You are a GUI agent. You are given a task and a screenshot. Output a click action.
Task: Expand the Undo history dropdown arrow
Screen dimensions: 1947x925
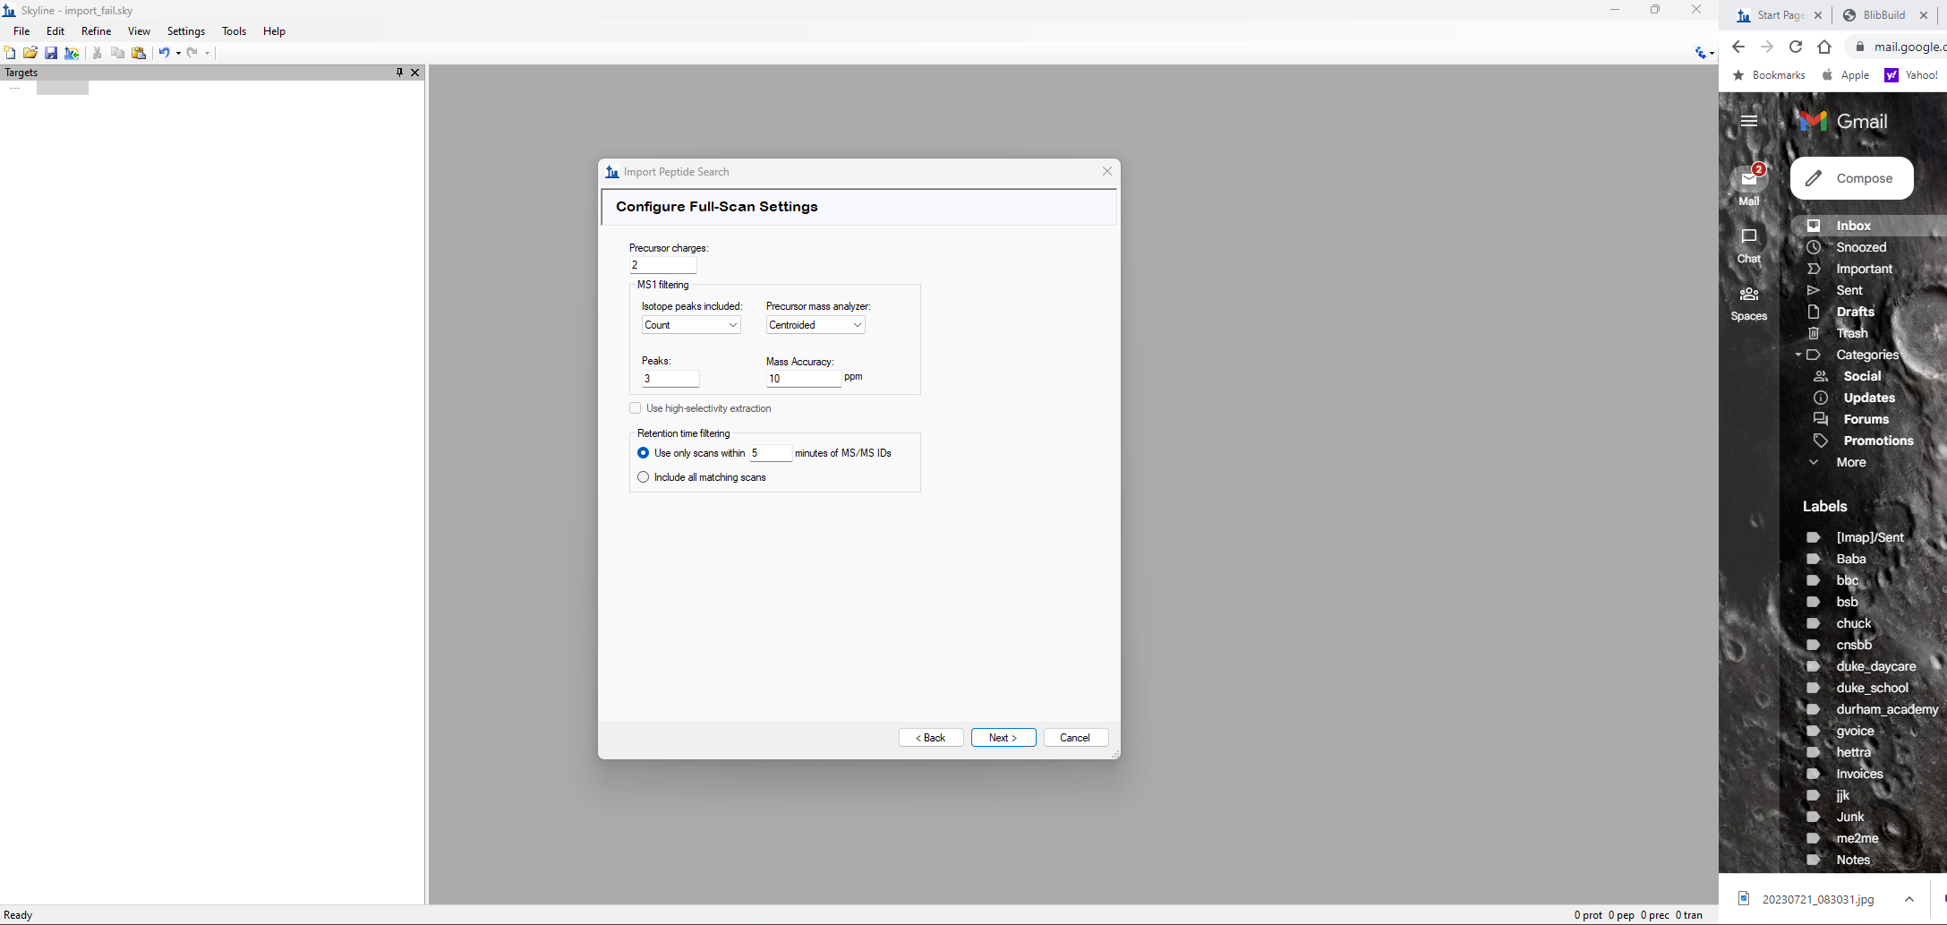(178, 53)
